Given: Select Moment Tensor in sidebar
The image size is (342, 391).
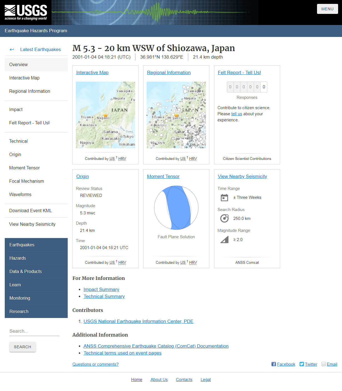Looking at the screenshot, I should click(x=36, y=168).
